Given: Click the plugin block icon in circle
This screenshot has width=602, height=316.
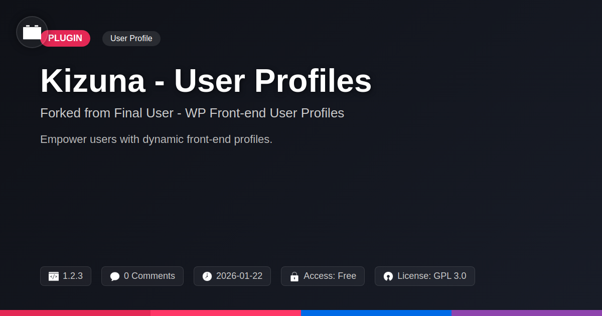Looking at the screenshot, I should [32, 32].
